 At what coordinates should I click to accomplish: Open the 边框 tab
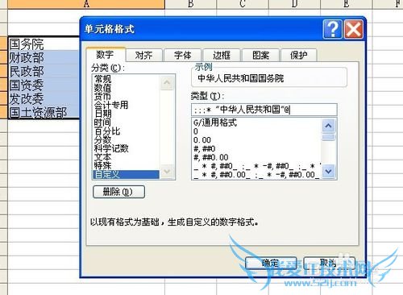222,56
